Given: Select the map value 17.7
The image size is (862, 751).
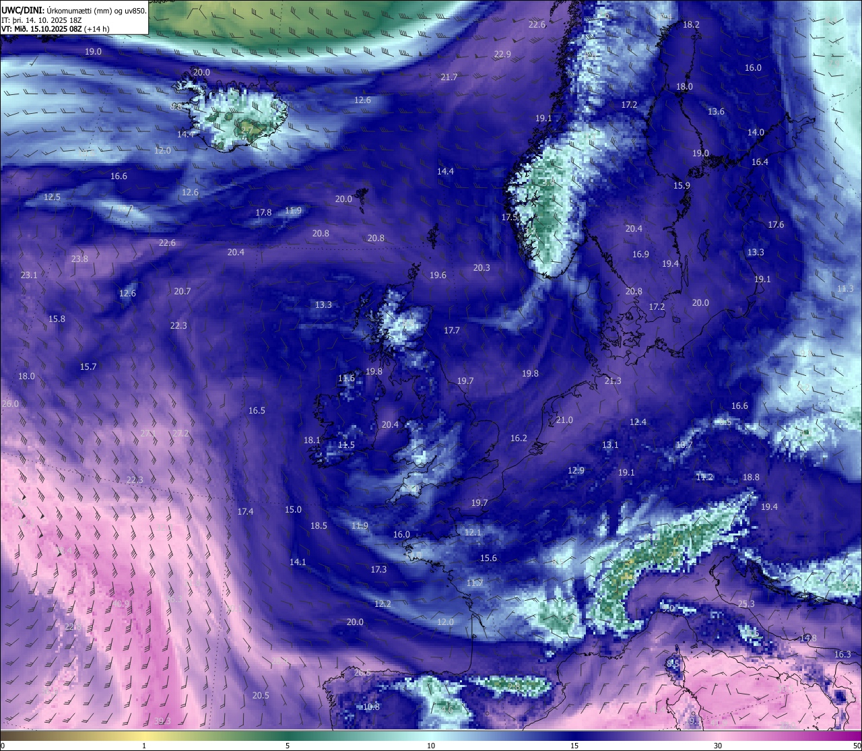Looking at the screenshot, I should (452, 330).
